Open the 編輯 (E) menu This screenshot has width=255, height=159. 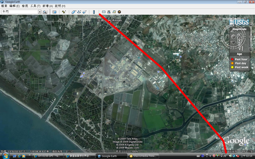pos(14,6)
